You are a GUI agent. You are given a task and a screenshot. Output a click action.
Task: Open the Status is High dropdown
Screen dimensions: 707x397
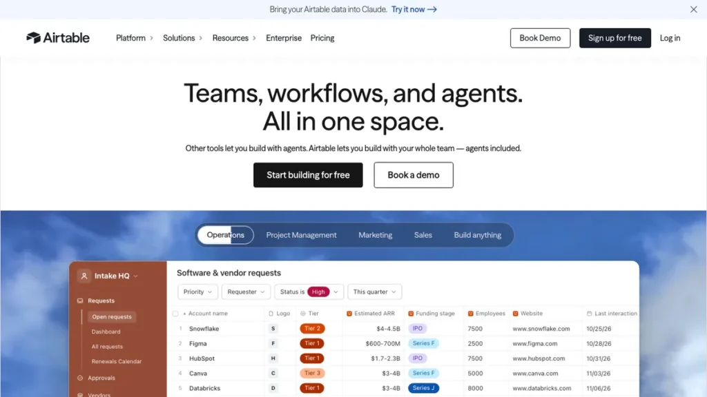point(309,292)
